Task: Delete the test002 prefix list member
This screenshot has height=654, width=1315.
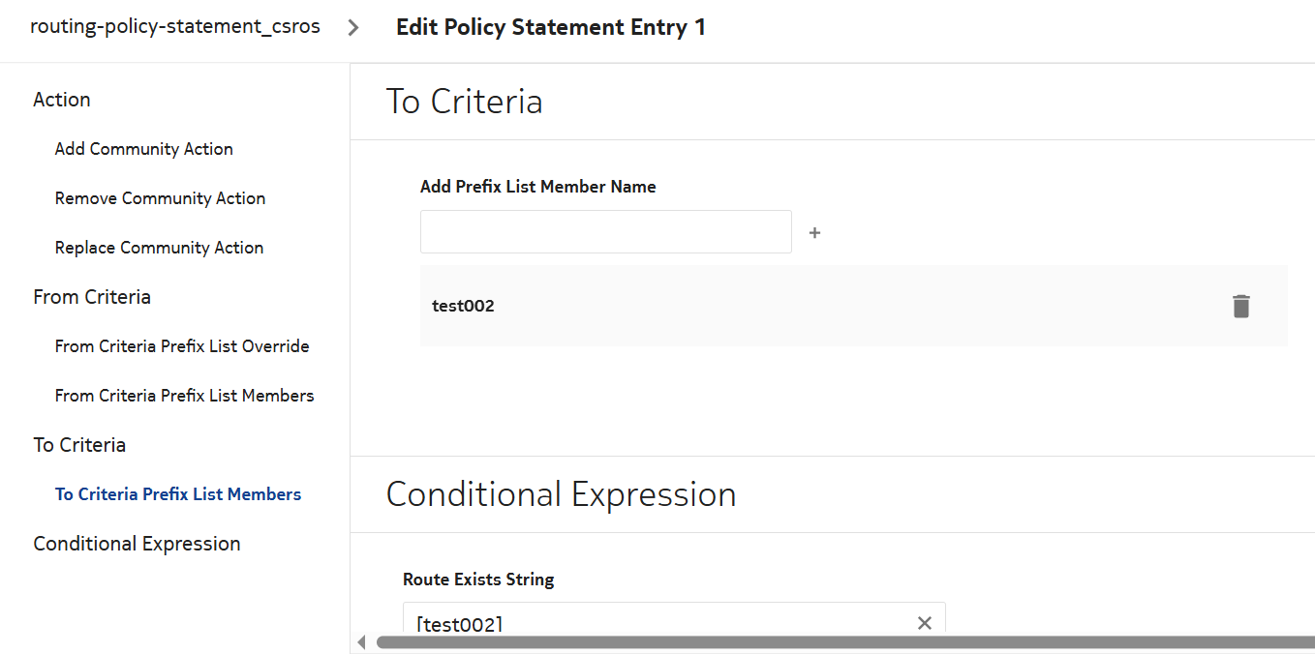Action: tap(1240, 307)
